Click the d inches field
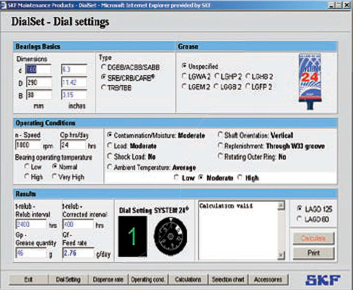 click(x=74, y=70)
